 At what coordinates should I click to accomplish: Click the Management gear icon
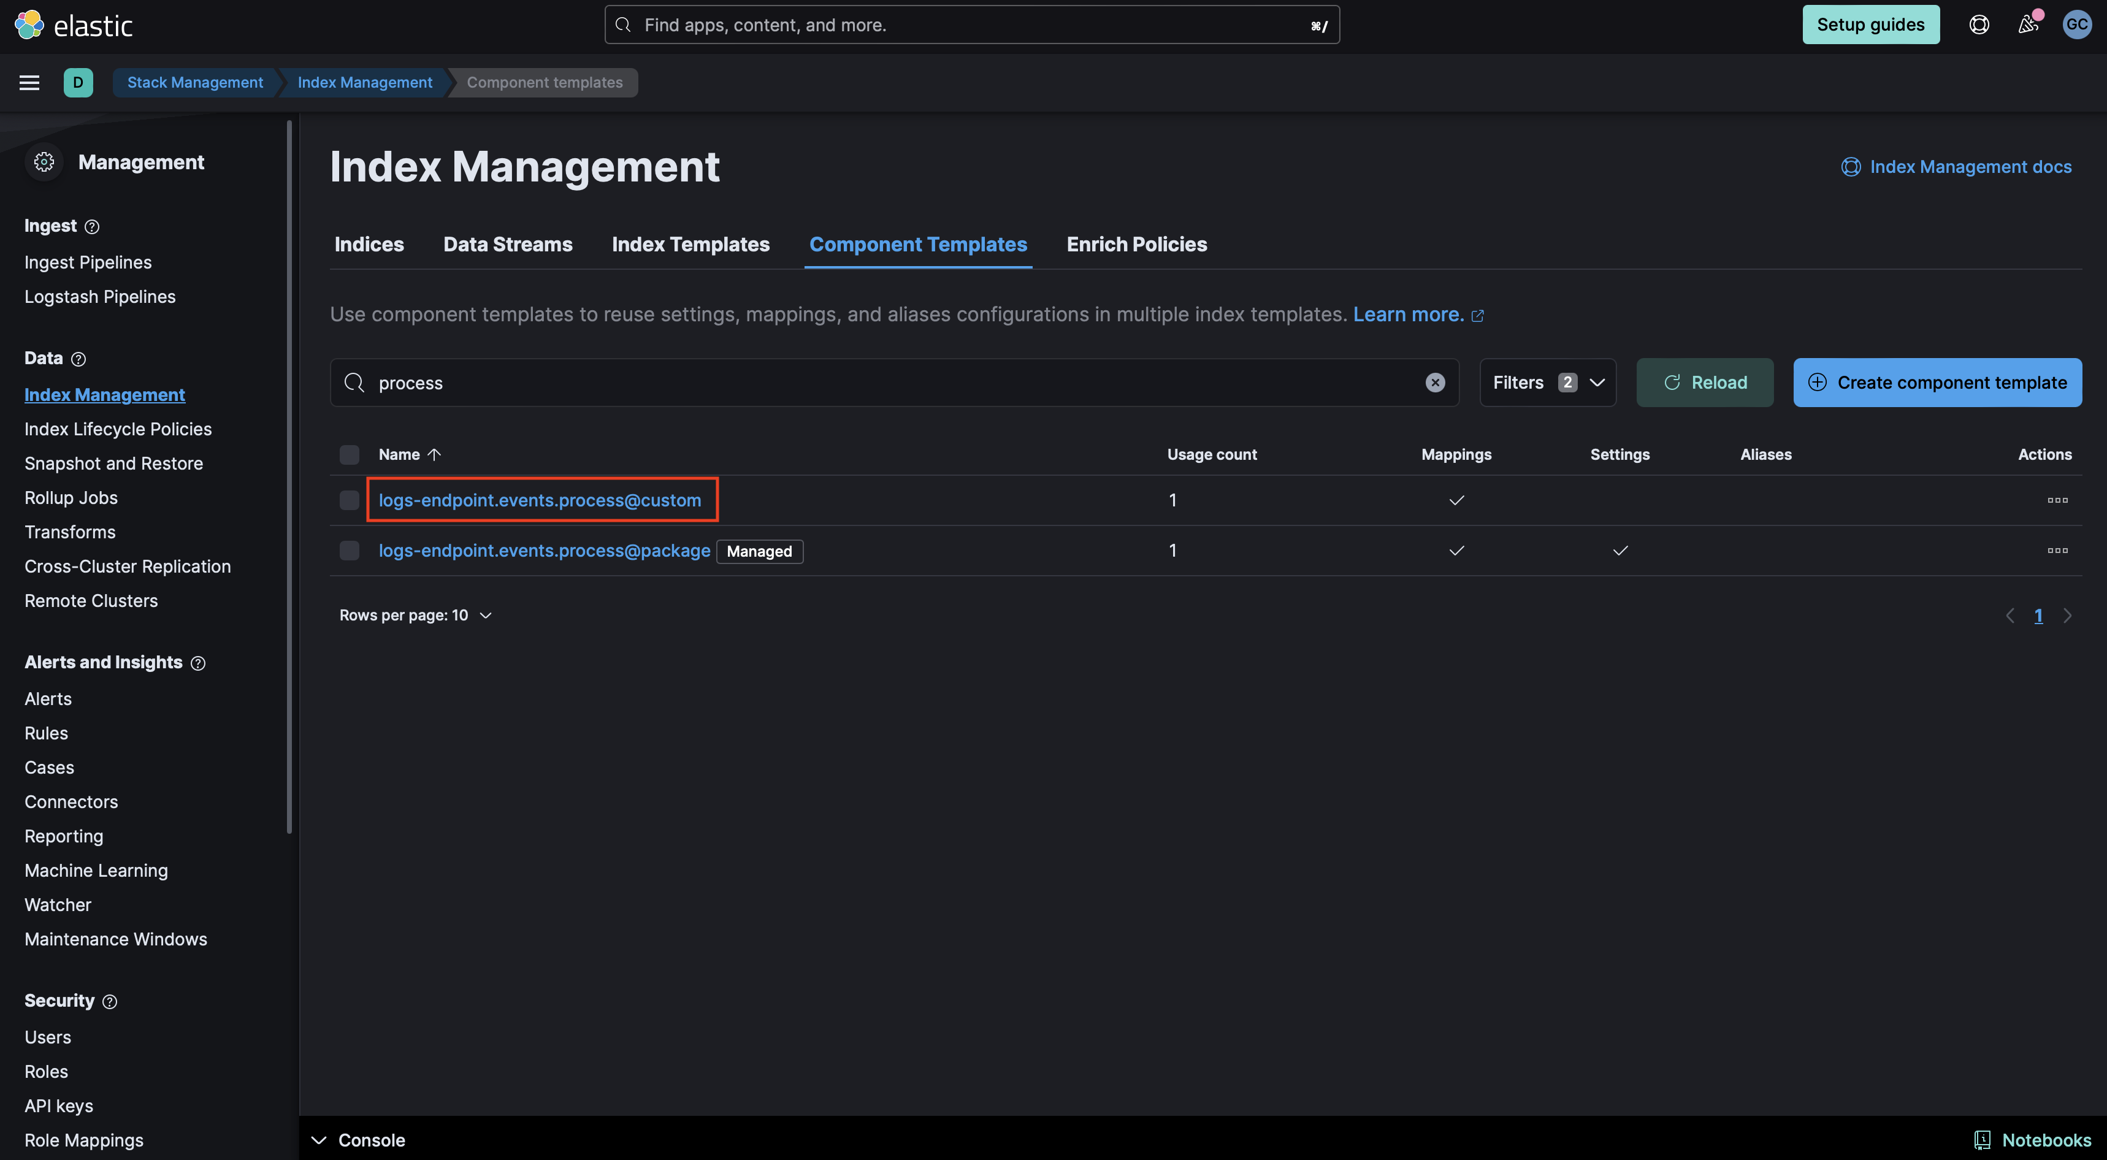(x=44, y=161)
